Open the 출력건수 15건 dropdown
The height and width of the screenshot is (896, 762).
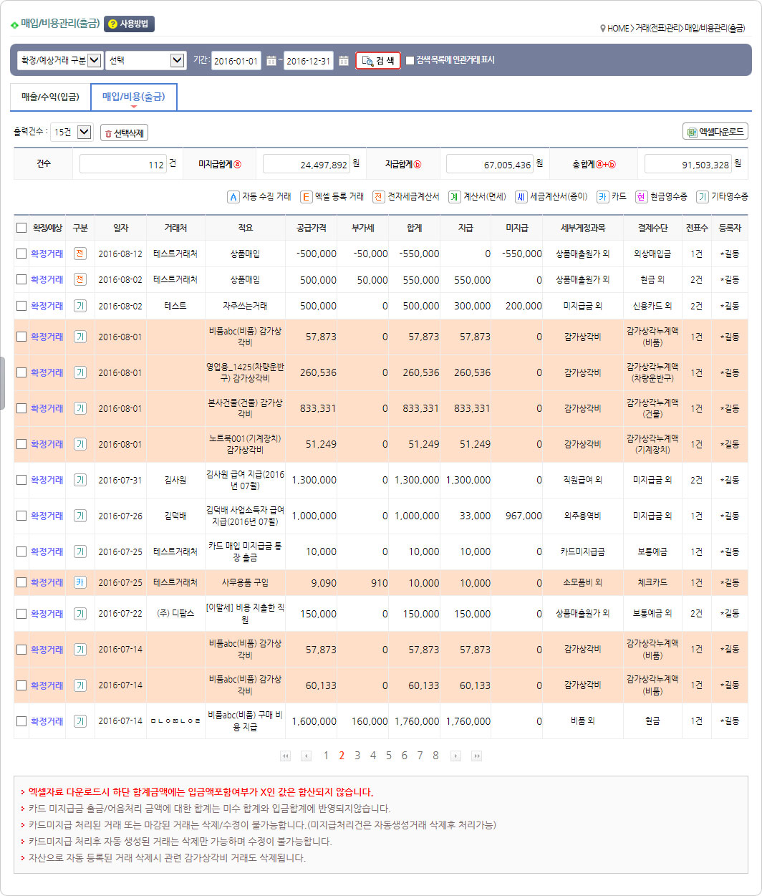click(x=72, y=133)
